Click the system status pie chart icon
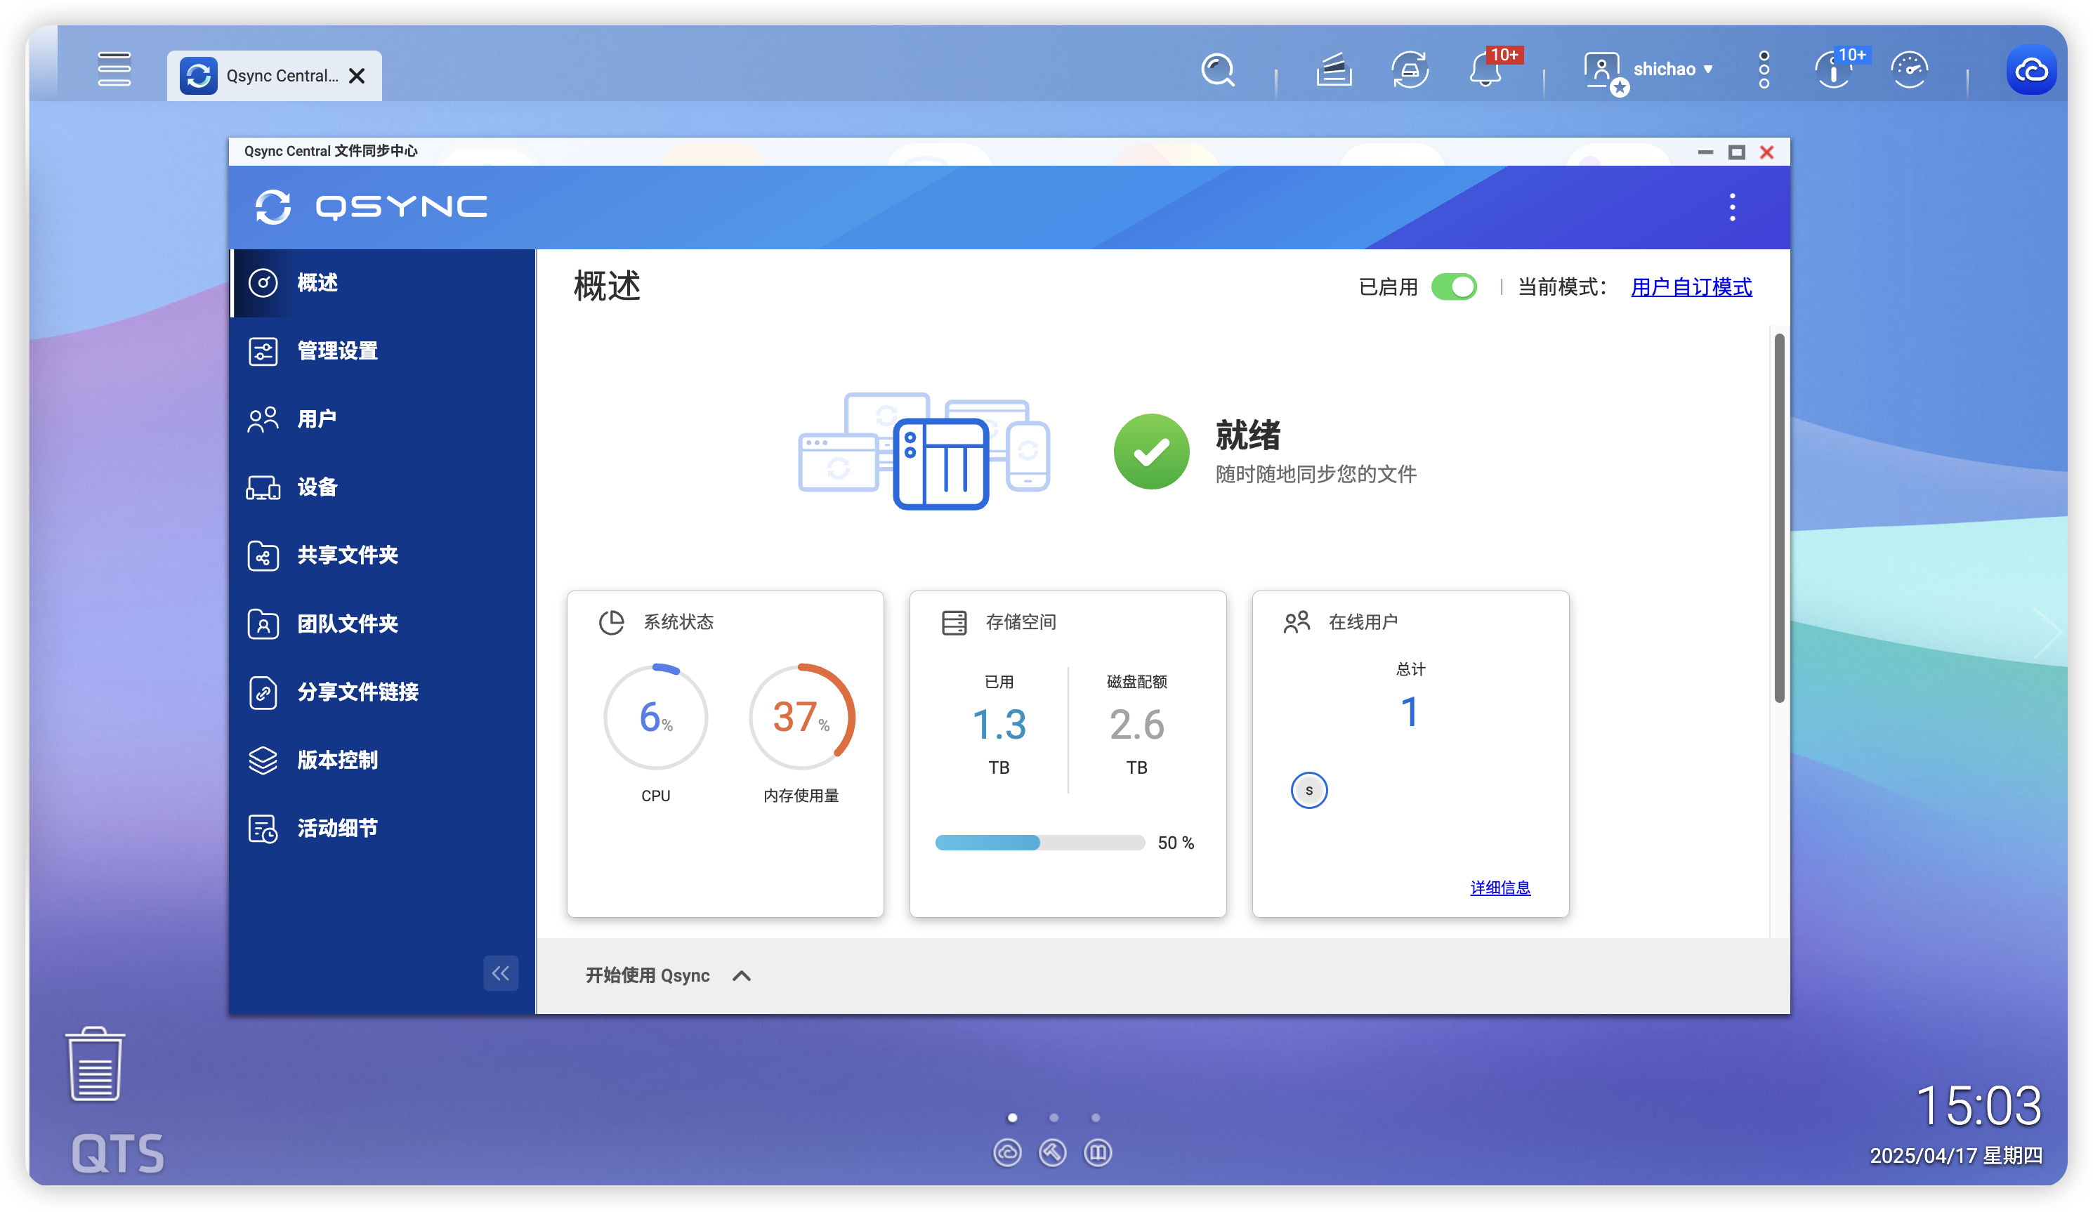The image size is (2093, 1212). (611, 623)
